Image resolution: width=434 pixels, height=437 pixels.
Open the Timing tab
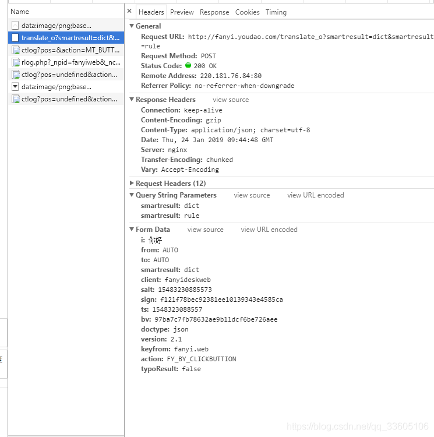click(x=276, y=12)
